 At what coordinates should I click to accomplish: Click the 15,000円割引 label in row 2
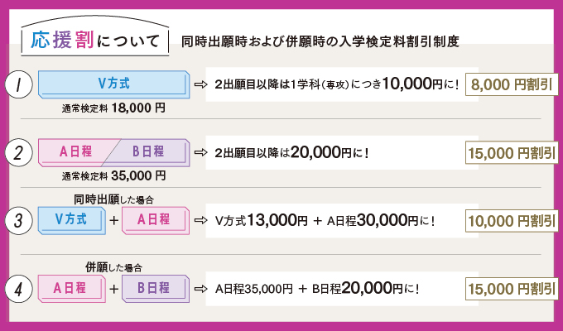(x=512, y=153)
